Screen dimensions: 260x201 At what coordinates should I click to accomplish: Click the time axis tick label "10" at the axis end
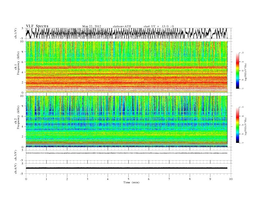231,179
